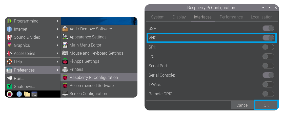Open Raspberry Pi Configuration menu entry

click(99, 77)
